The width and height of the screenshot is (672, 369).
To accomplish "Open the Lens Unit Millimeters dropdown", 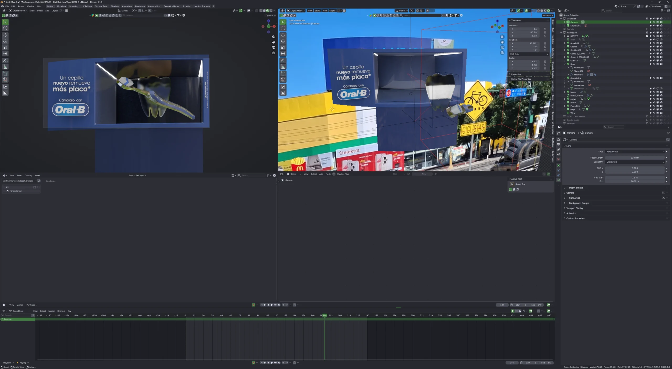I will point(635,162).
